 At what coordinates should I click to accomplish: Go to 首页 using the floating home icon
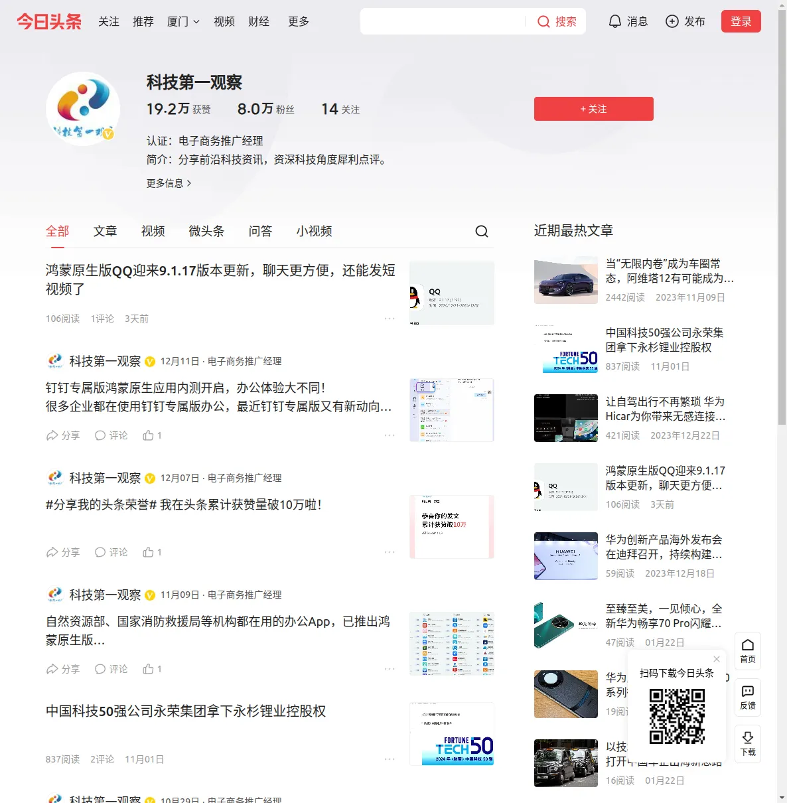[x=748, y=651]
